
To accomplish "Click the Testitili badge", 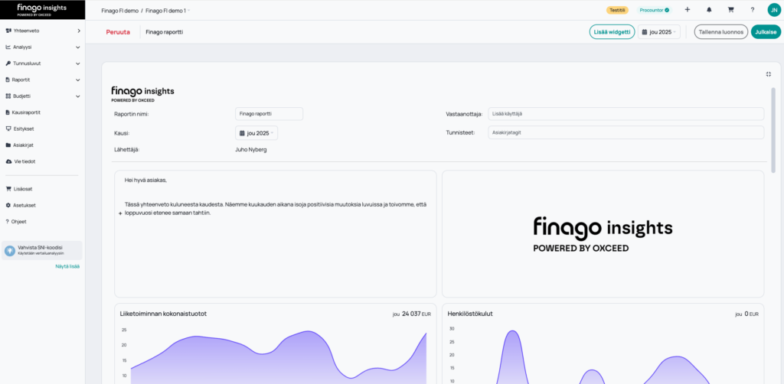I will point(618,10).
